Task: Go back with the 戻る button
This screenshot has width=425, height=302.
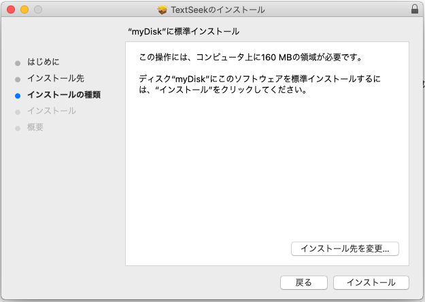Action: 304,282
